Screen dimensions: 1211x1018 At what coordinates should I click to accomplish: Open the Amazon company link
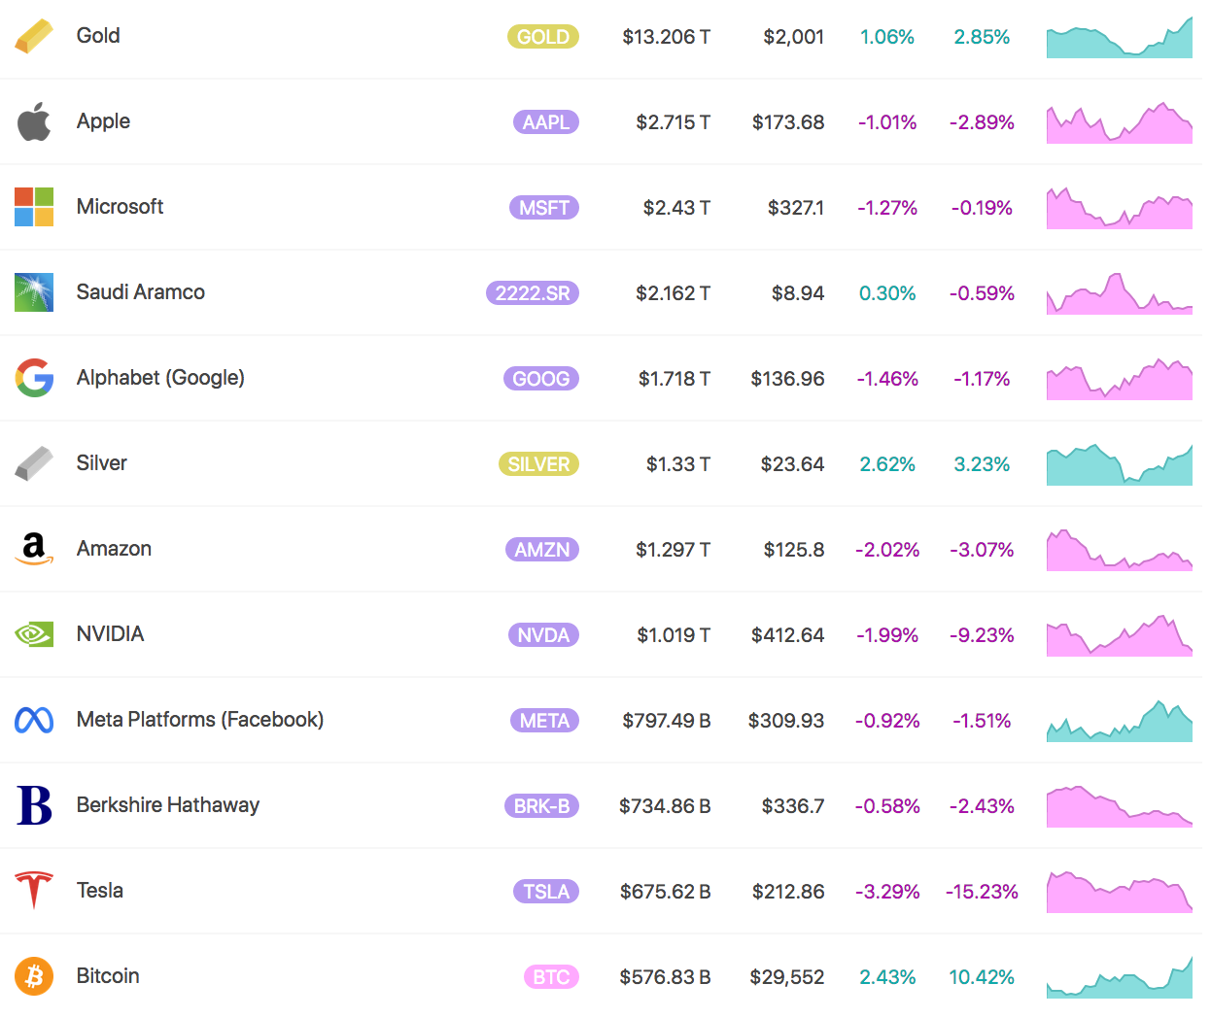[x=114, y=549]
